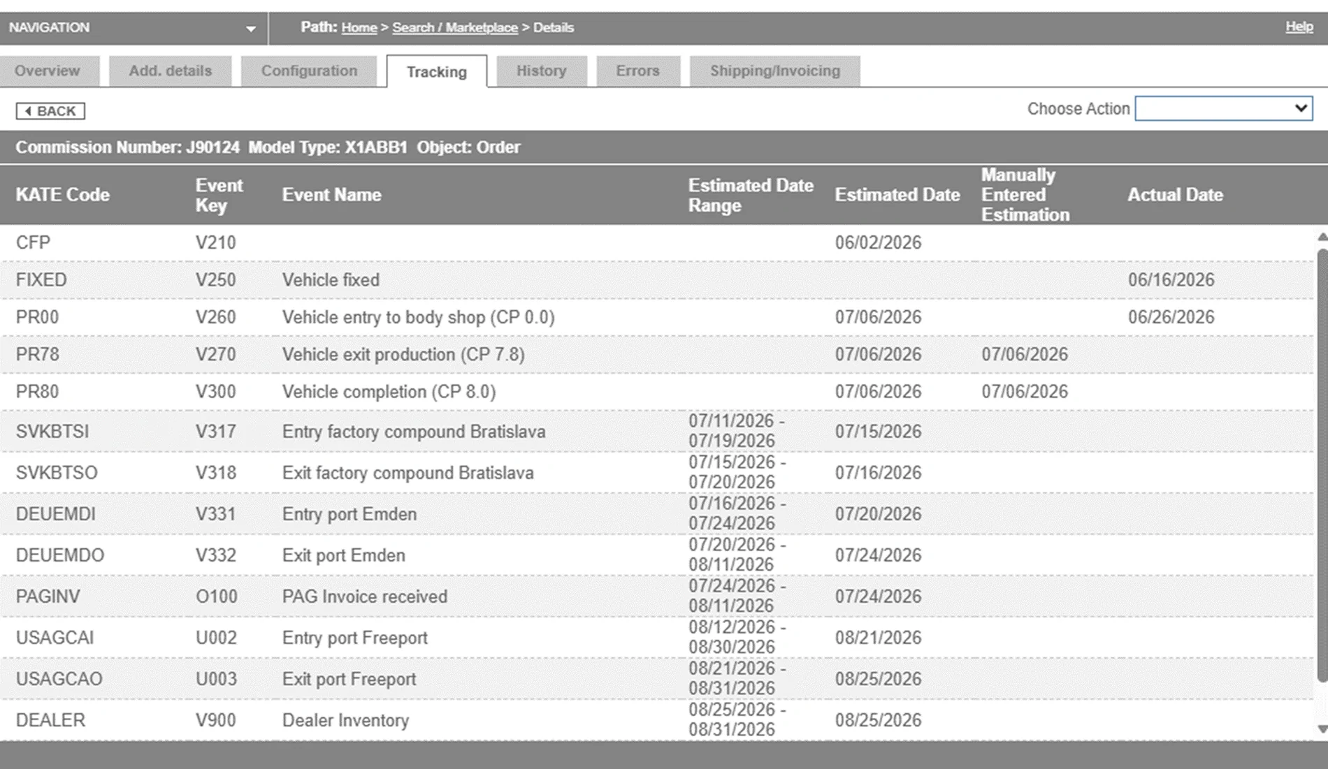Click actual date 06/16/2026
Screen dimensions: 1328x769
tap(1171, 280)
